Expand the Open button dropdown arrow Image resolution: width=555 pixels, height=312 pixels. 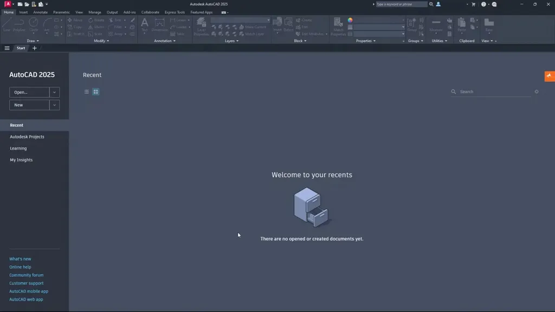(x=55, y=92)
